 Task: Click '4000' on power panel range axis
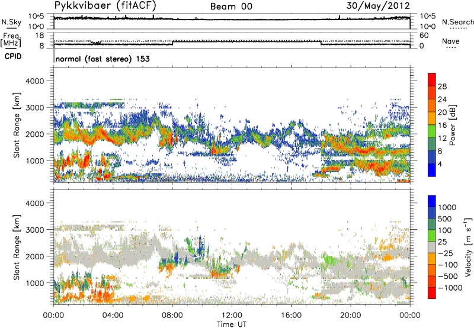[x=35, y=81]
